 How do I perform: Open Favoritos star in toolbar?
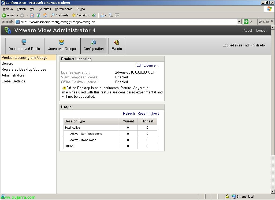click(x=80, y=15)
